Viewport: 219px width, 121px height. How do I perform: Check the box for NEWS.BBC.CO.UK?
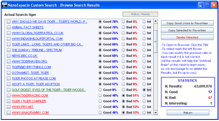tap(9, 56)
